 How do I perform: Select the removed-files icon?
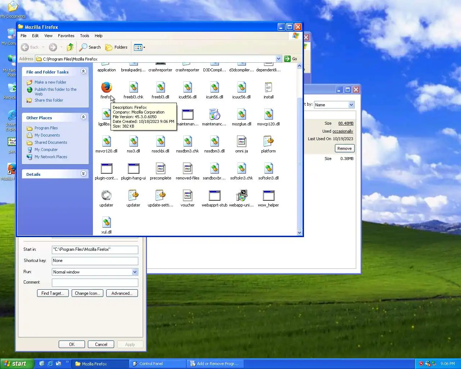(187, 169)
